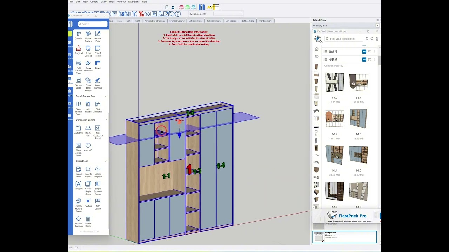Open the Export layout tool
Screen dimensions: 449x252
(79, 172)
